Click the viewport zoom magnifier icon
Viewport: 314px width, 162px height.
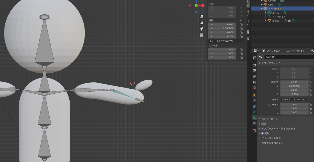pos(202,16)
